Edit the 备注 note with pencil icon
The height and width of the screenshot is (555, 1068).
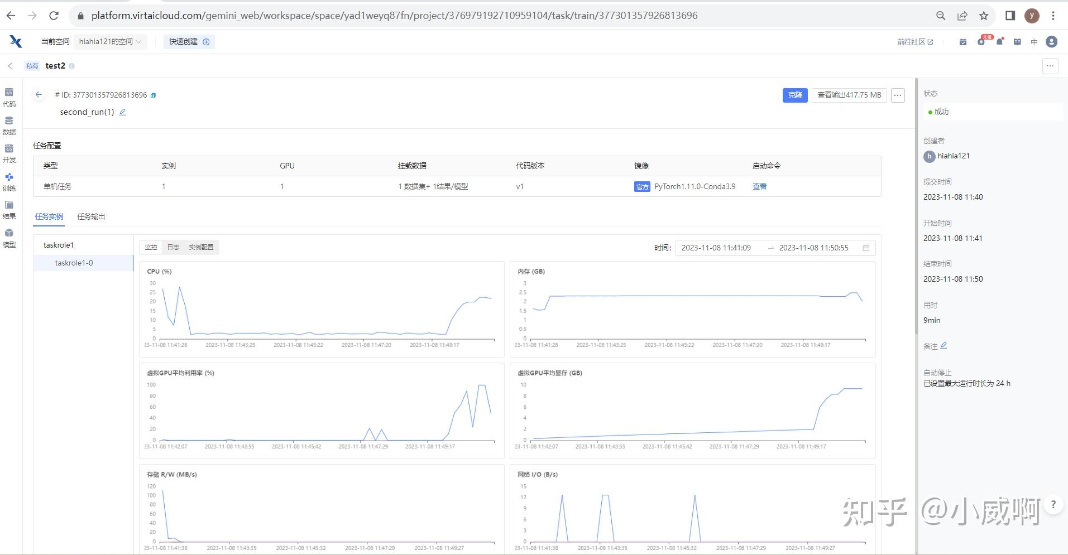pyautogui.click(x=944, y=346)
